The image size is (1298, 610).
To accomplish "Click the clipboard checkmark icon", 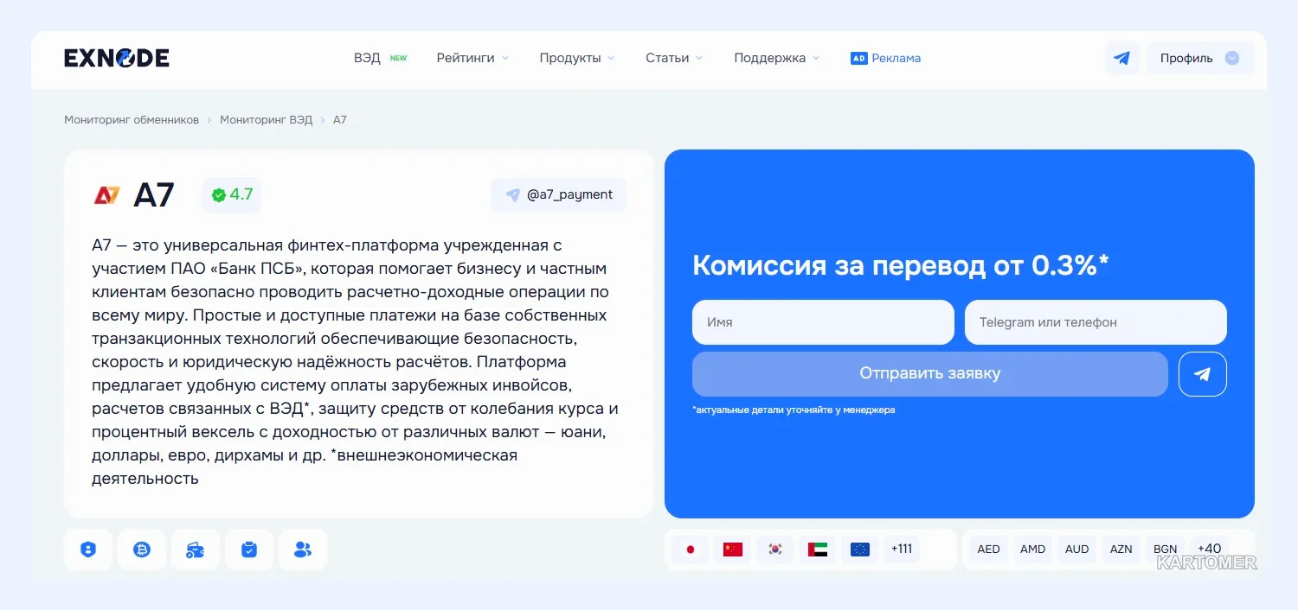I will [249, 550].
